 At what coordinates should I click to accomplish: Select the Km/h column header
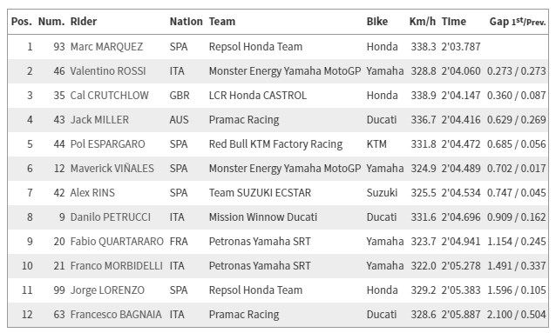pos(423,22)
